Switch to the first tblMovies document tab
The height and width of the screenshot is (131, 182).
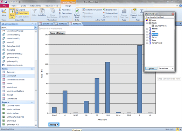62,24
